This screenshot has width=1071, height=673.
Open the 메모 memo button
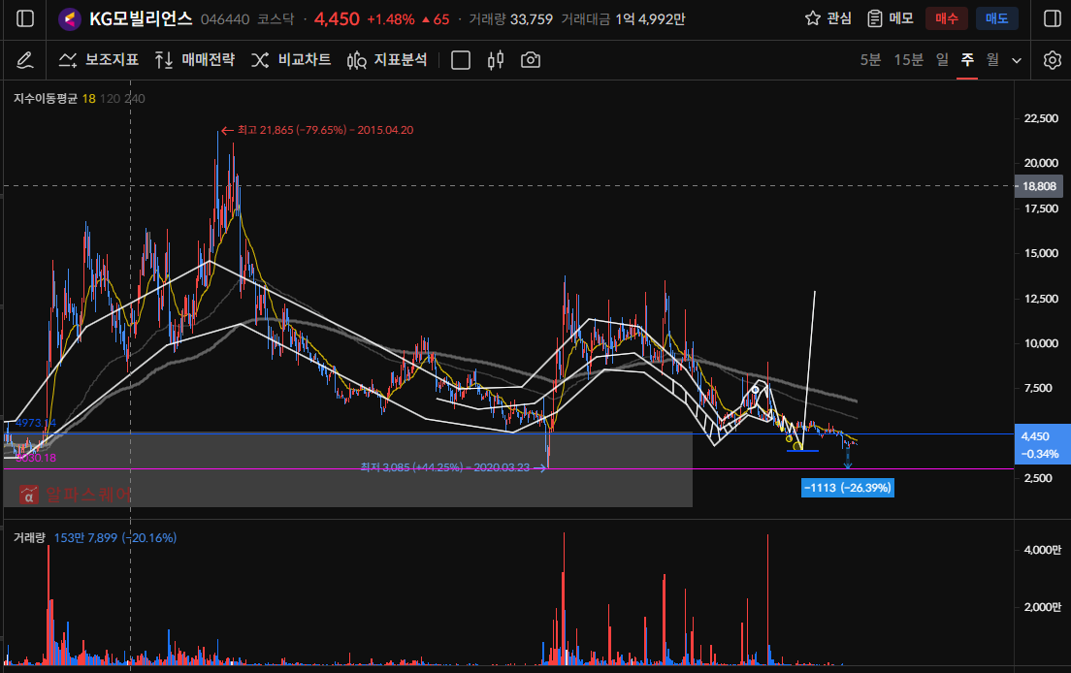click(x=891, y=18)
